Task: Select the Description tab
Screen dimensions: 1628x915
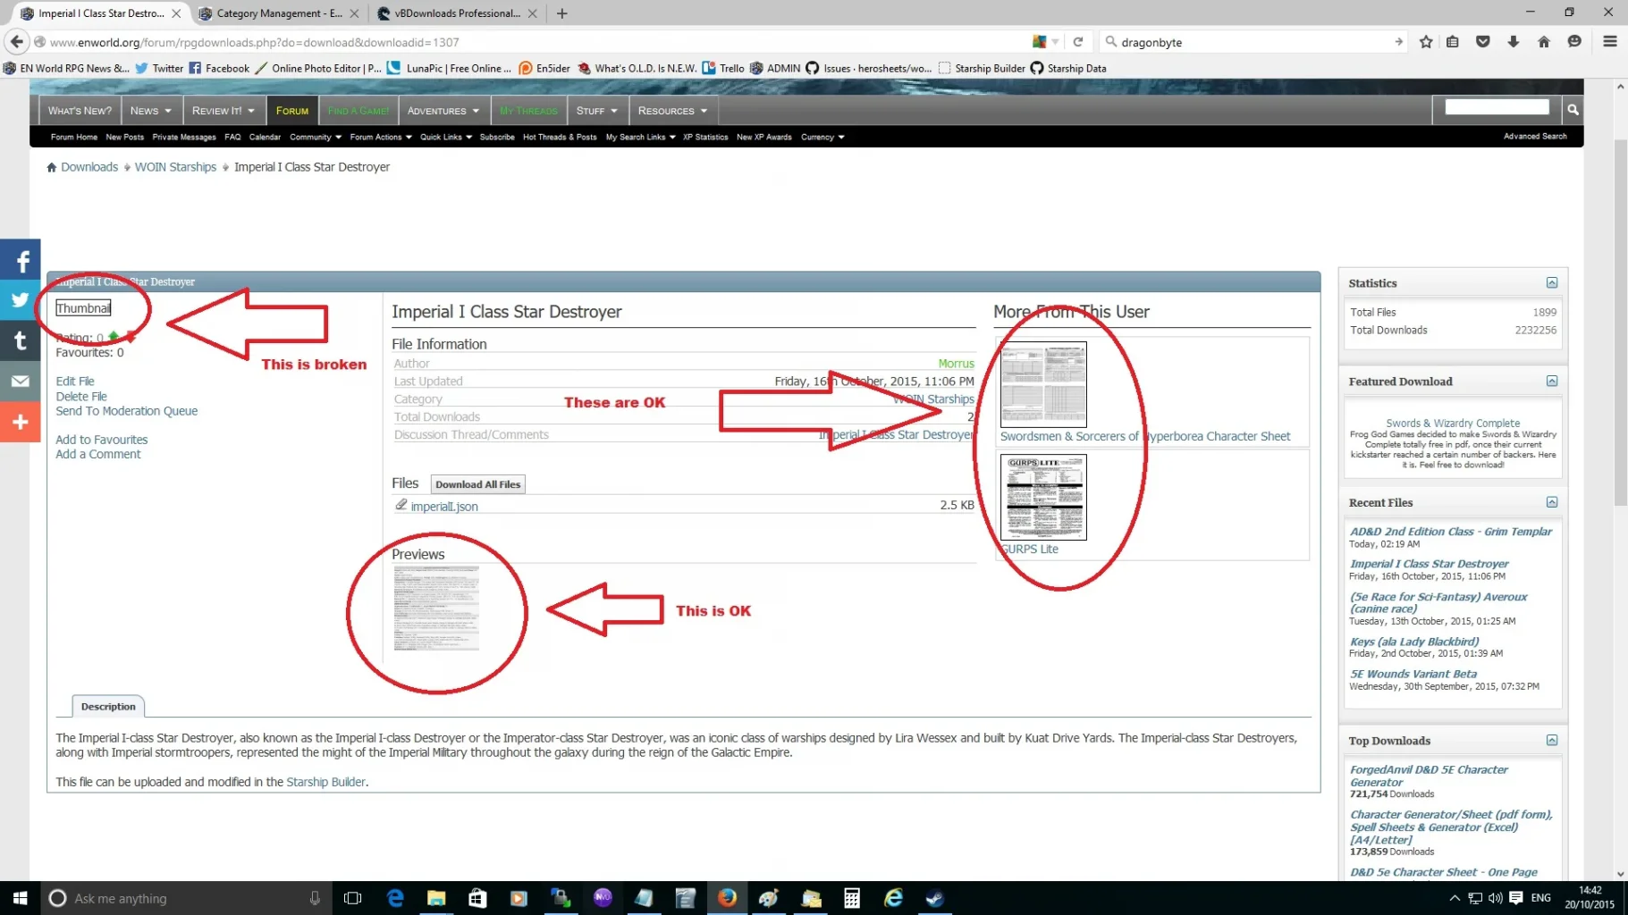Action: click(108, 706)
